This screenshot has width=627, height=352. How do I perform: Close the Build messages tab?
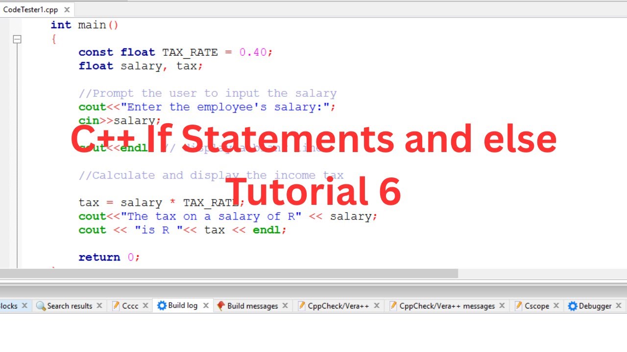click(x=286, y=306)
